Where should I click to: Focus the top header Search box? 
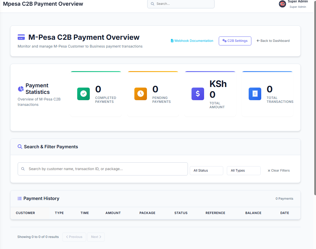181,4
